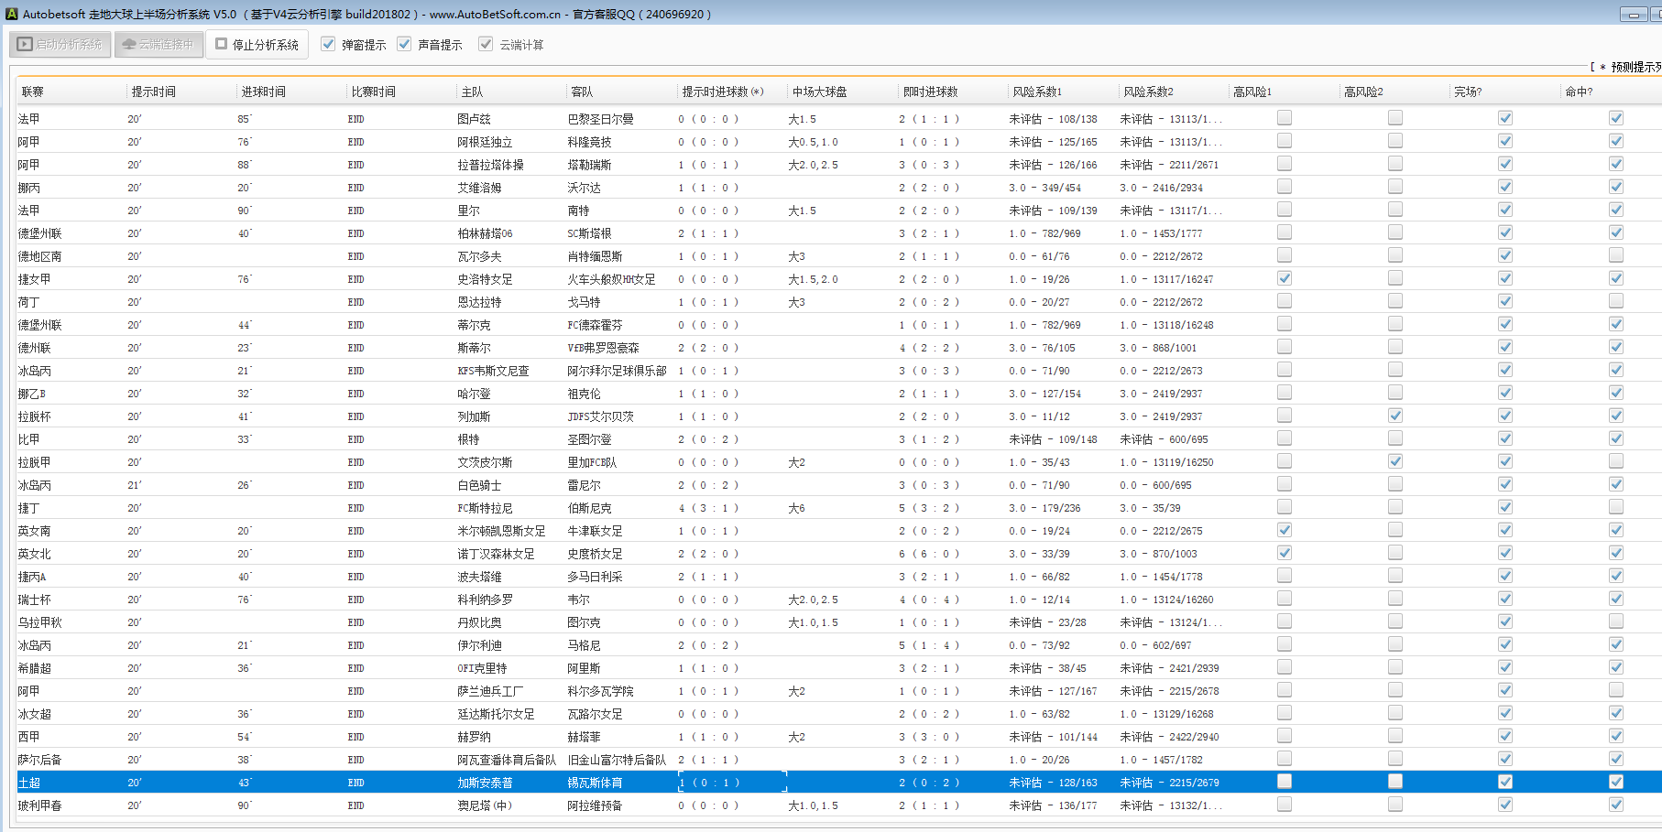
Task: Uncheck 高风险1 for the 史洛特女足 row
Action: pos(1285,278)
